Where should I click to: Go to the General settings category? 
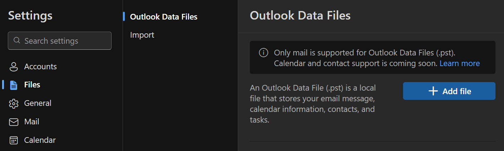38,103
